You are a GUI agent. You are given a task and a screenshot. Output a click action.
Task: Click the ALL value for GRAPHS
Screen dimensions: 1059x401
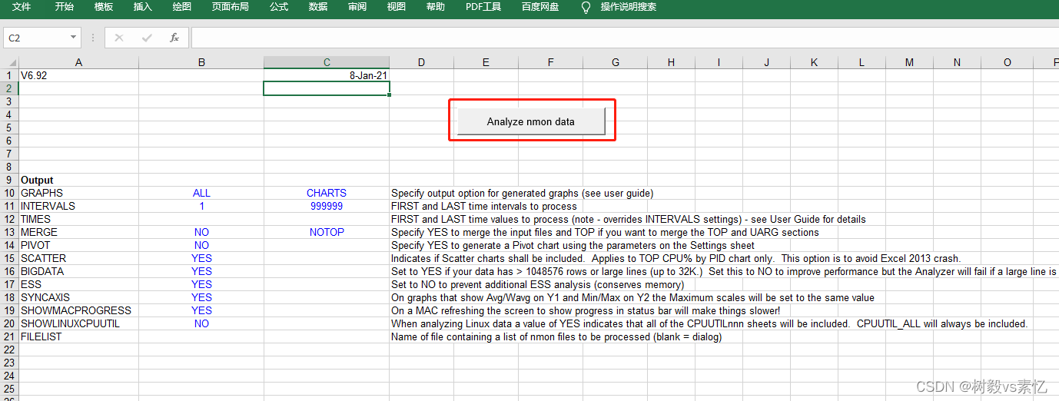click(x=201, y=193)
